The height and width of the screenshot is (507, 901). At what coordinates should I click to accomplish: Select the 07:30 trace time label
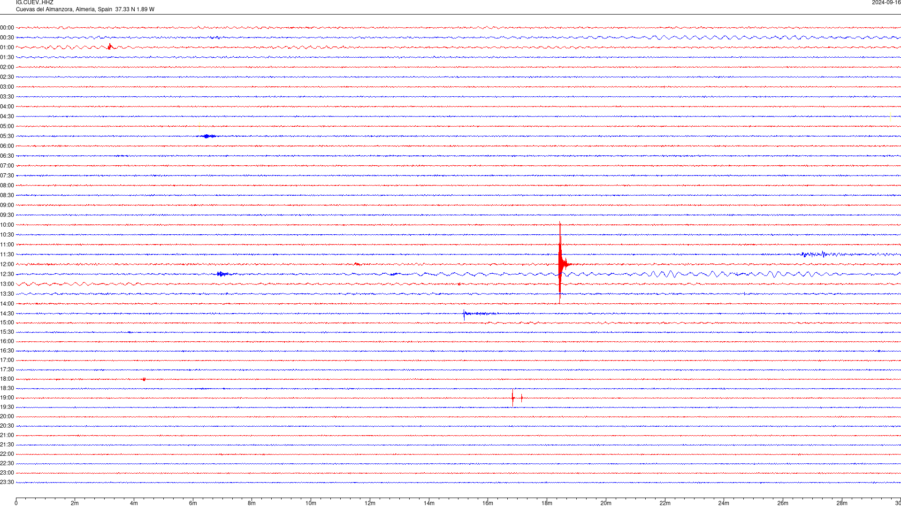[7, 176]
